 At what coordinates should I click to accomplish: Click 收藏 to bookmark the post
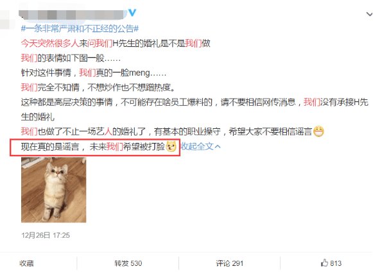point(26,263)
